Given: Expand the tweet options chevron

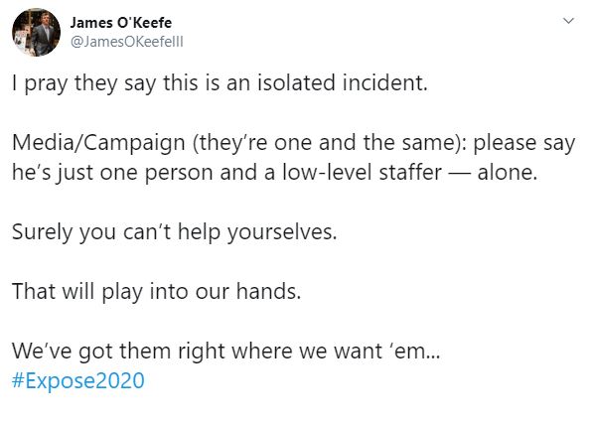Looking at the screenshot, I should pos(568,20).
